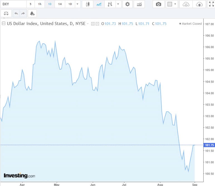
Task: Open the time interval dropdown arrow
Action: [78, 4]
